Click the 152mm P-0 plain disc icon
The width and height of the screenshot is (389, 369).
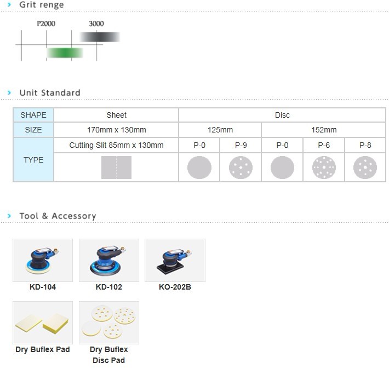tap(282, 168)
